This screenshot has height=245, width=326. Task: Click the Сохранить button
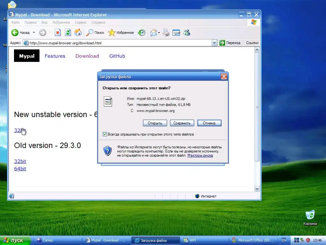click(182, 123)
